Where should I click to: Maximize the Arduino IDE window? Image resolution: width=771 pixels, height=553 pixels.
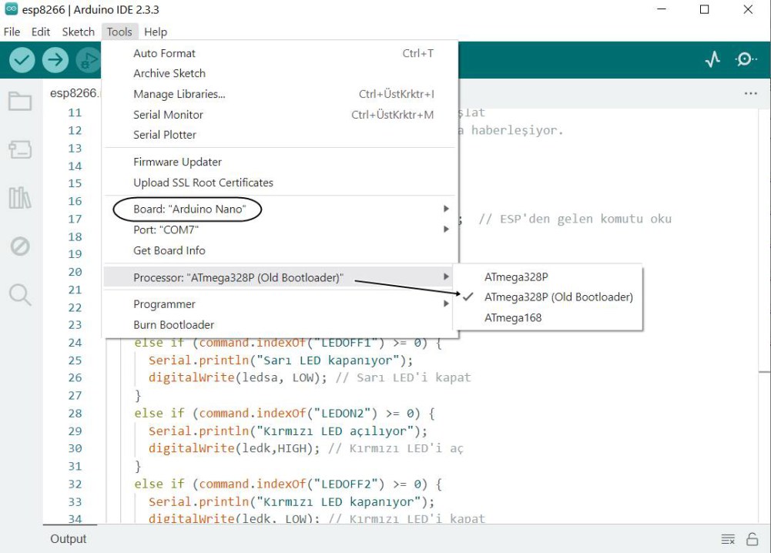pyautogui.click(x=705, y=9)
